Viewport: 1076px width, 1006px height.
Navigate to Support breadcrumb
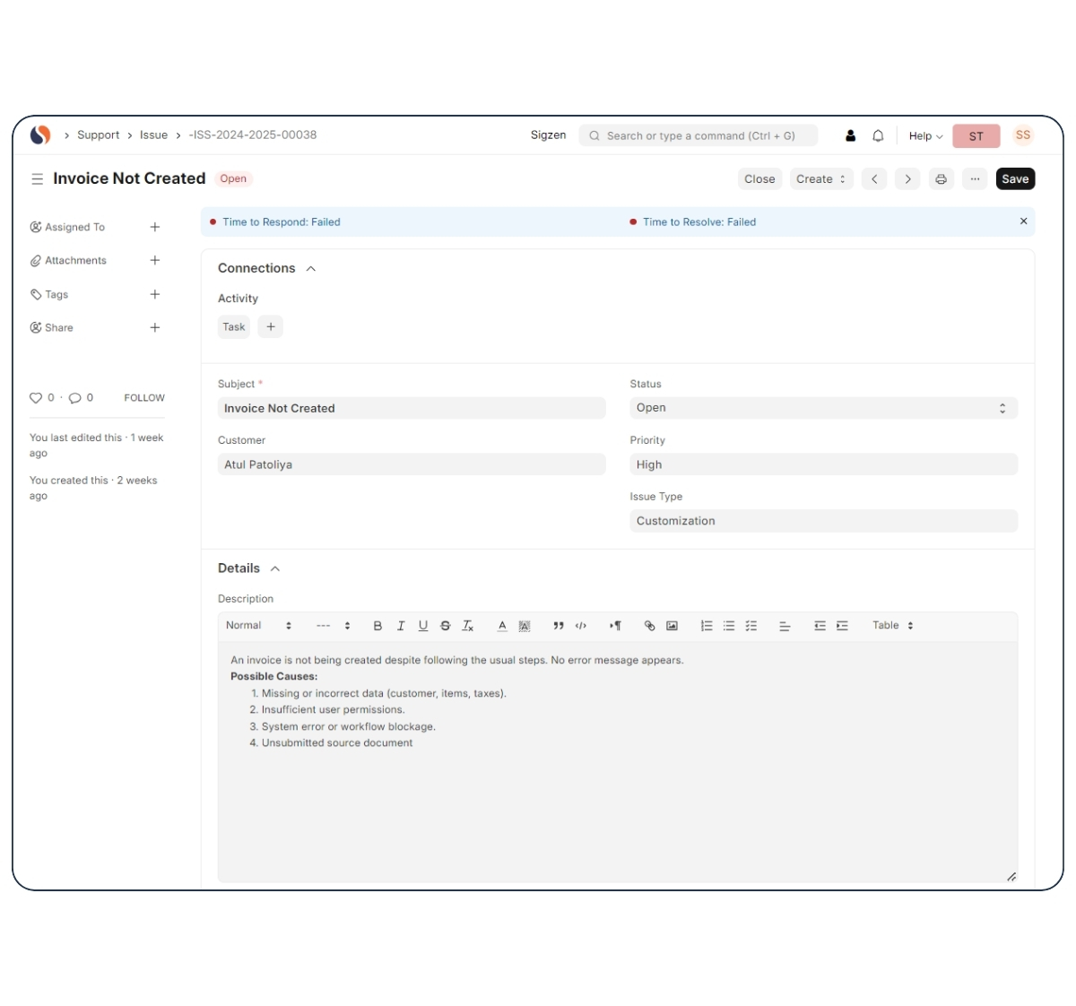coord(98,135)
